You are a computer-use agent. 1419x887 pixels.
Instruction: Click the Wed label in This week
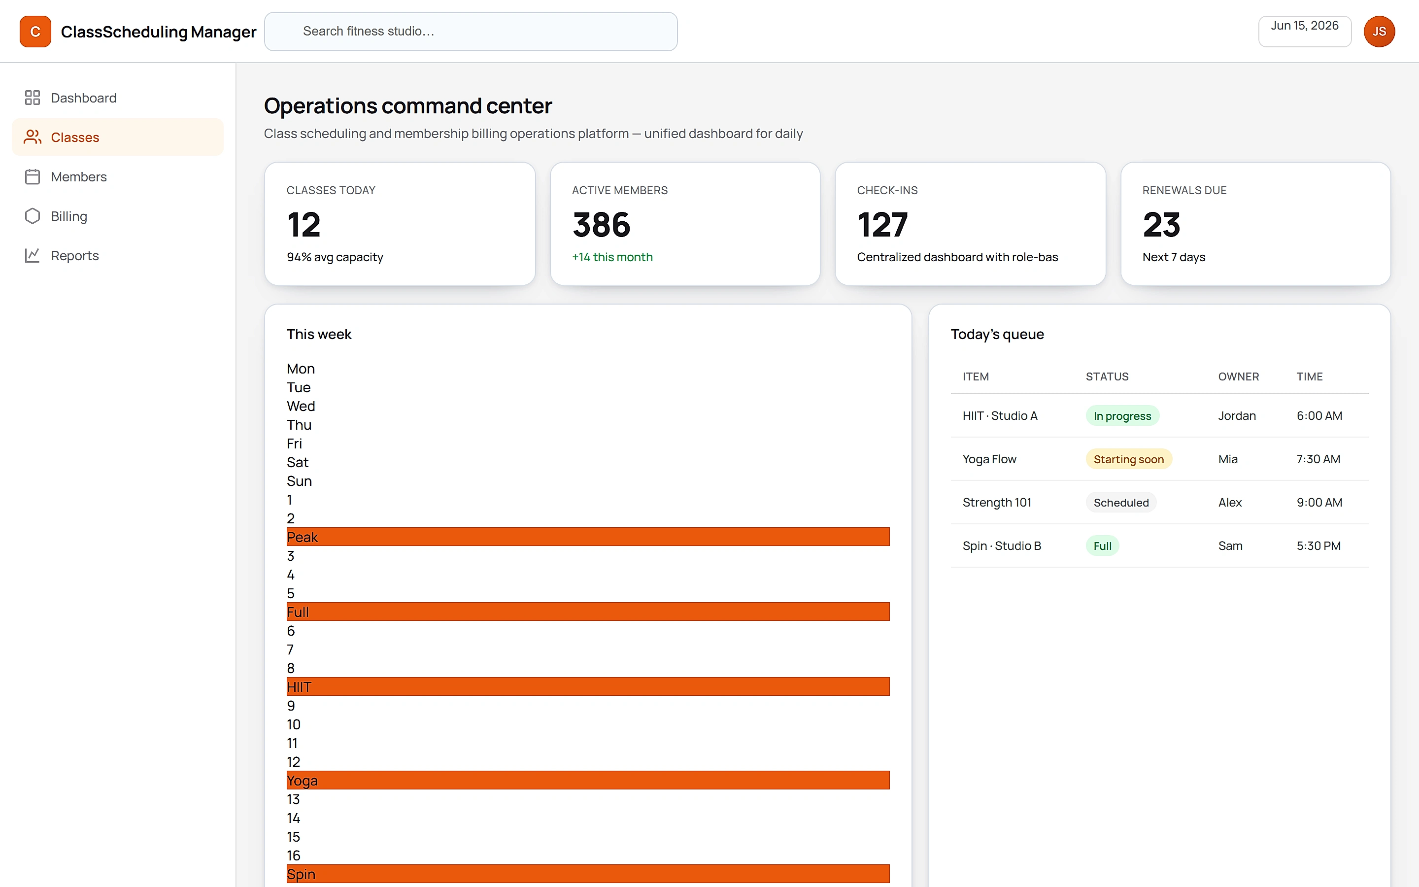pyautogui.click(x=301, y=406)
